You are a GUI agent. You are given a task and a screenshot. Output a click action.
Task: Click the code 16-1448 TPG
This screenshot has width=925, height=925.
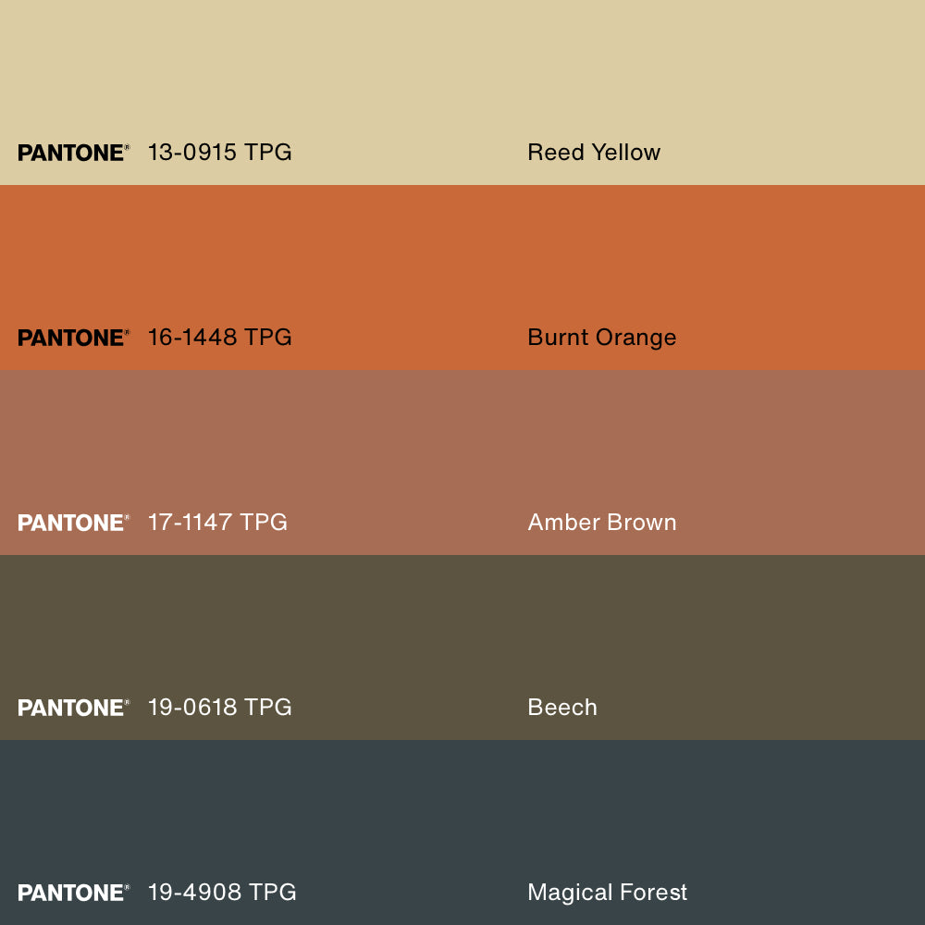point(219,338)
